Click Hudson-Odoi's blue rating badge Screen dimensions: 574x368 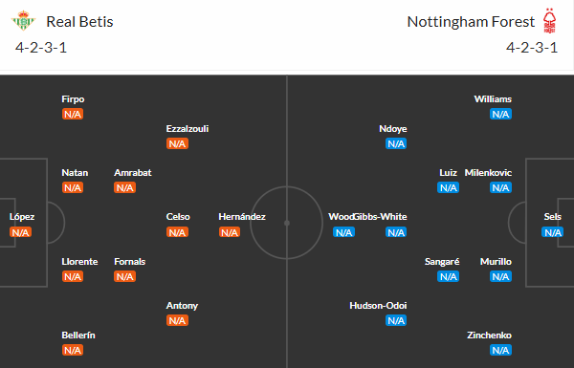396,321
